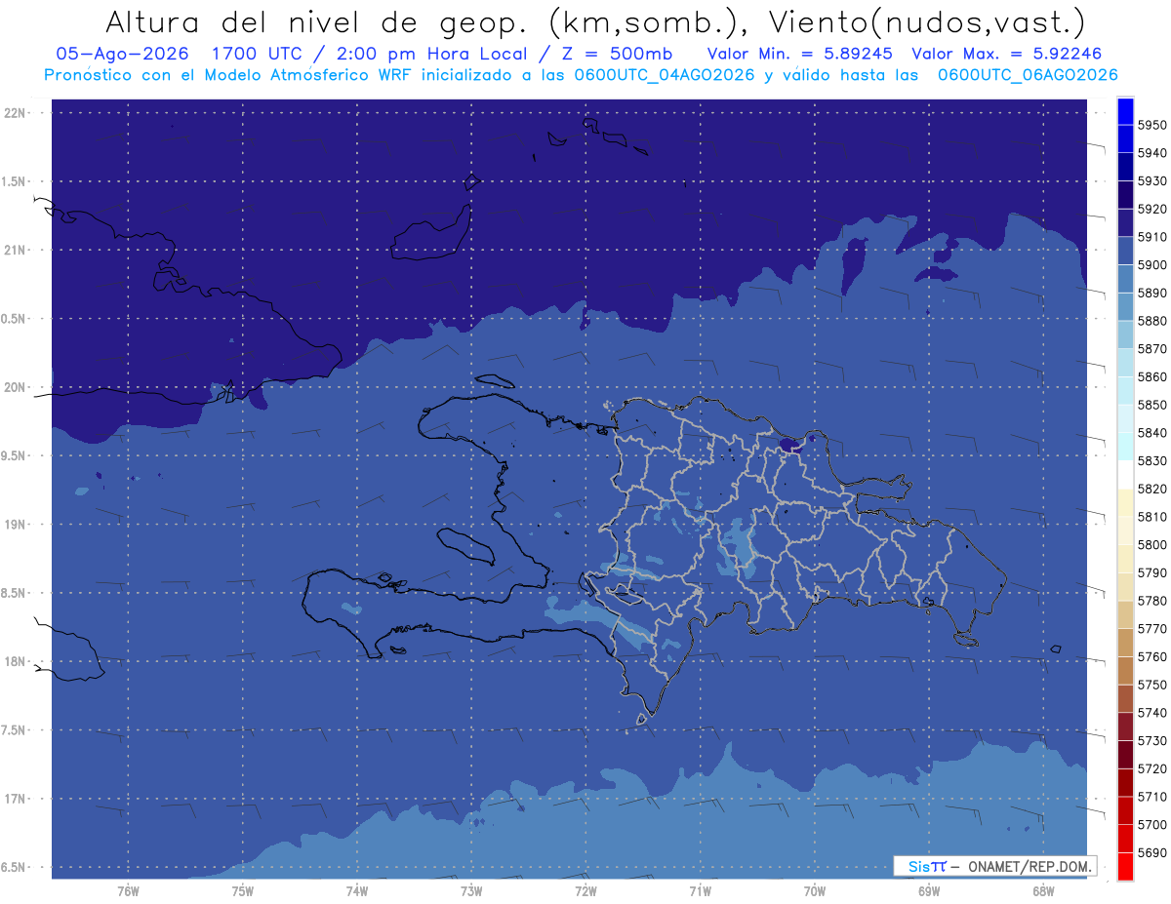Click the chart title 'Altura del nivel de geop.'

point(316,21)
